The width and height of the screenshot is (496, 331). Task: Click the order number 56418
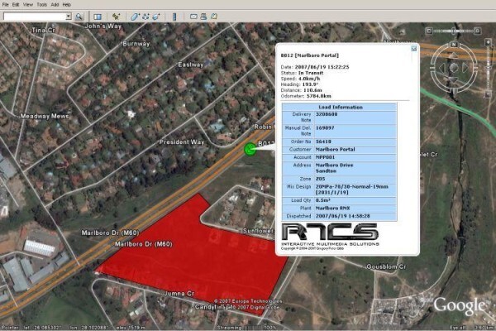(323, 142)
